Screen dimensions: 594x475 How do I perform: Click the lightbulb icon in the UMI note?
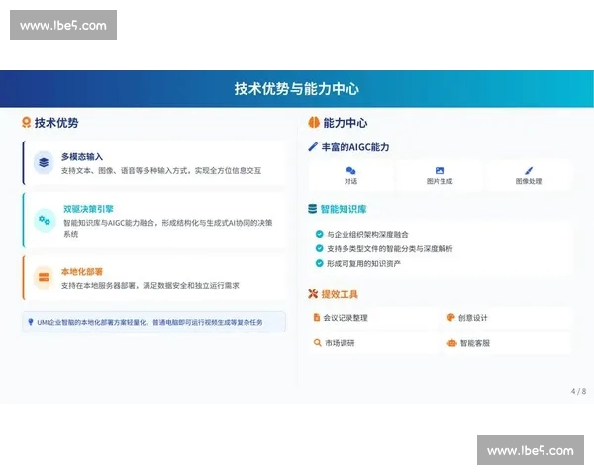pyautogui.click(x=31, y=322)
